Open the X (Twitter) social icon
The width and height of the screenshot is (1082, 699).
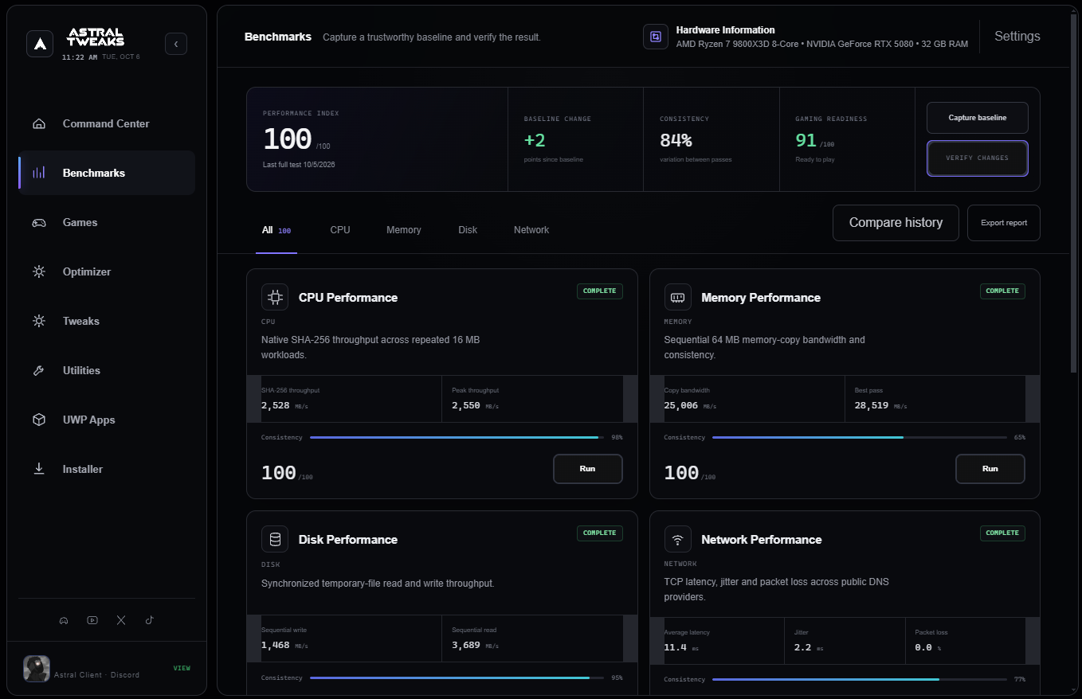[x=121, y=620]
